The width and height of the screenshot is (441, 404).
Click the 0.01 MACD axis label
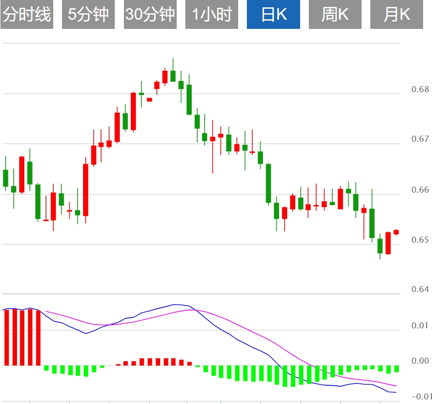[421, 326]
